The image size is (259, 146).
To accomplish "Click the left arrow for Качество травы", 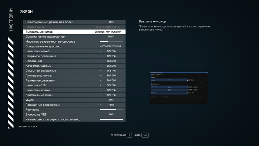I will pos(101,90).
